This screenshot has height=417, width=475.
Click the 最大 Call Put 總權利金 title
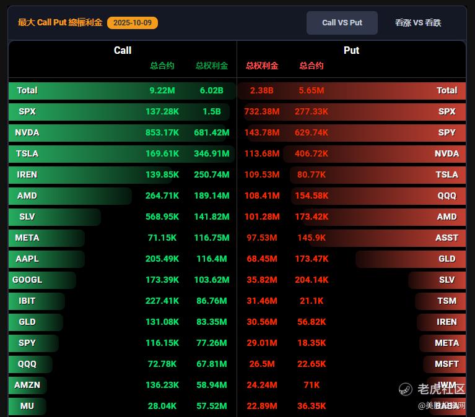pyautogui.click(x=60, y=22)
